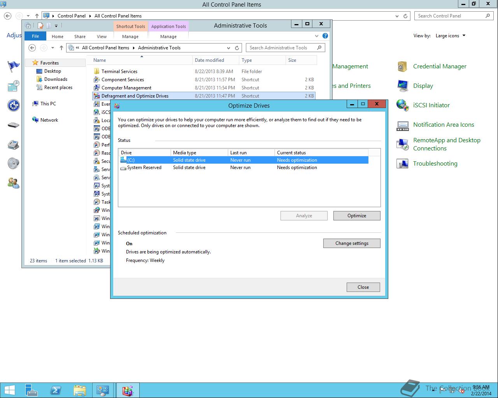Viewport: 498px width, 398px height.
Task: Click Properties icon in quick access toolbar
Action: [x=40, y=26]
